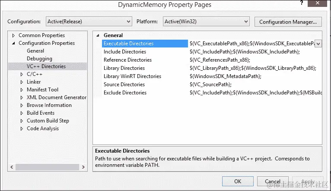The width and height of the screenshot is (331, 191).
Task: Click the Exclude Directories value field
Action: pyautogui.click(x=256, y=93)
